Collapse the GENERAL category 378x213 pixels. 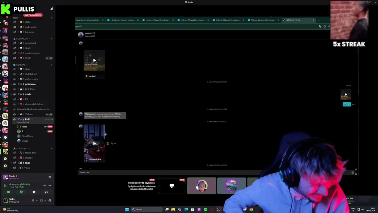(20, 65)
